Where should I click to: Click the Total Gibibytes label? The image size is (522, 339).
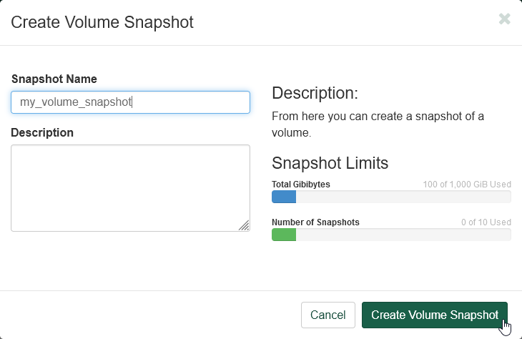[x=300, y=185]
